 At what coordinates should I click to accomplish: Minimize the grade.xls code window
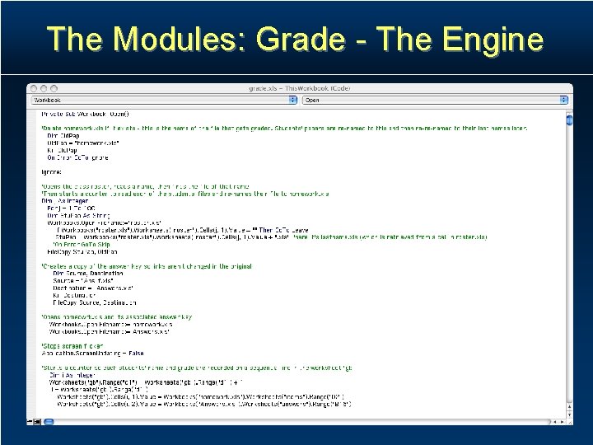point(44,88)
